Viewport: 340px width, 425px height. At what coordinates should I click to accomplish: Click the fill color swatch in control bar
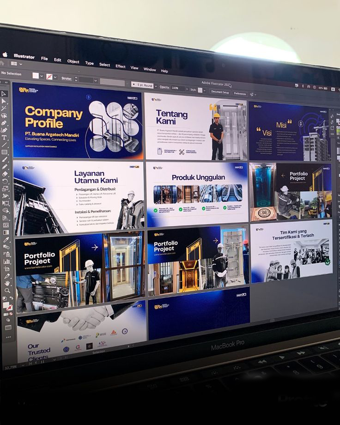click(x=36, y=76)
